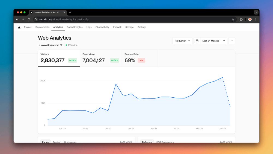Image resolution: width=273 pixels, height=154 pixels.
Task: Click the Vercel triangle logo
Action: (19, 27)
